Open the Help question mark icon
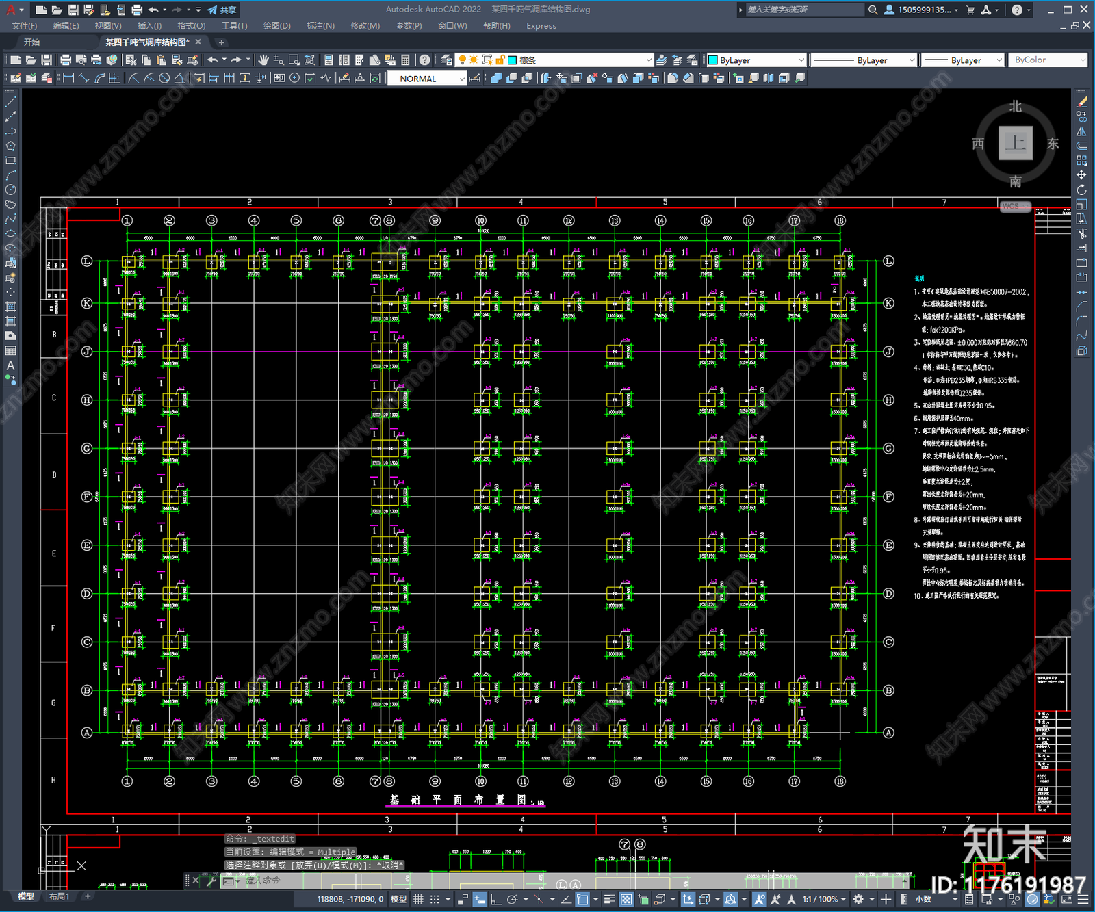This screenshot has height=912, width=1095. [x=424, y=60]
